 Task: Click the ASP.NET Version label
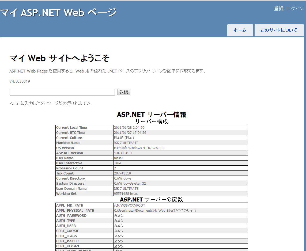coord(70,153)
